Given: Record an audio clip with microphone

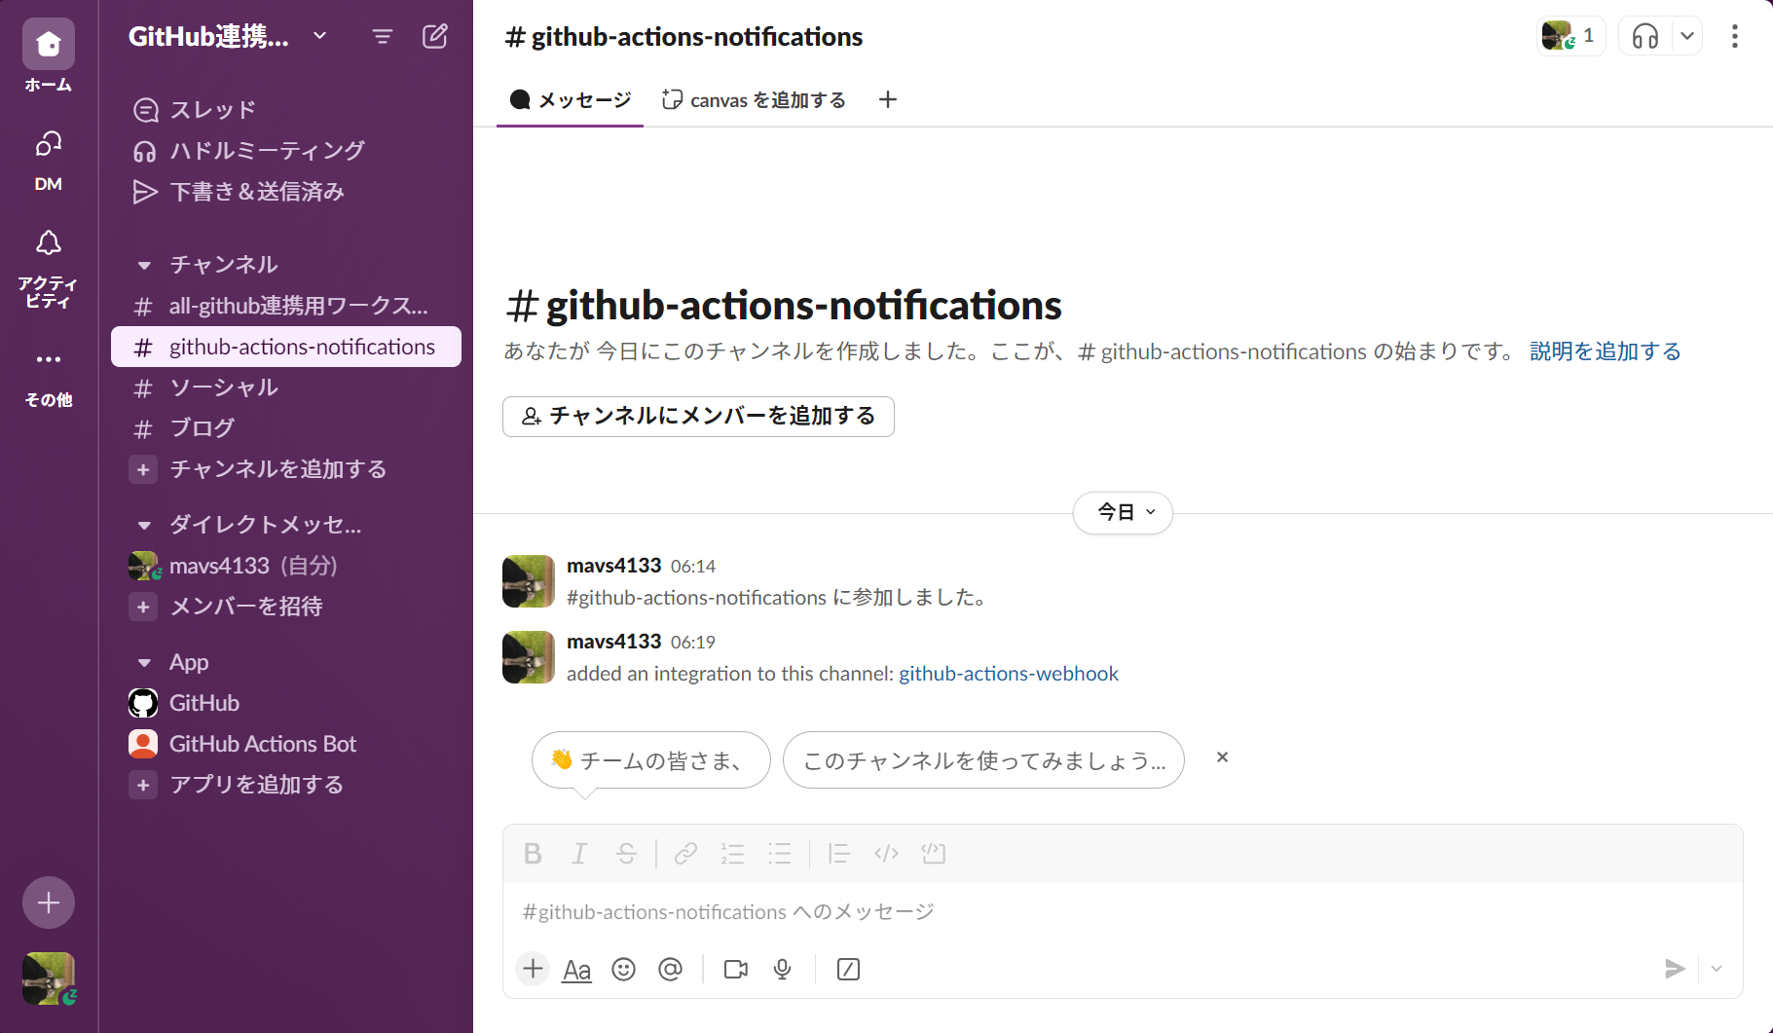Looking at the screenshot, I should (783, 970).
